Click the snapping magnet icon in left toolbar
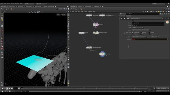 pyautogui.click(x=2, y=49)
